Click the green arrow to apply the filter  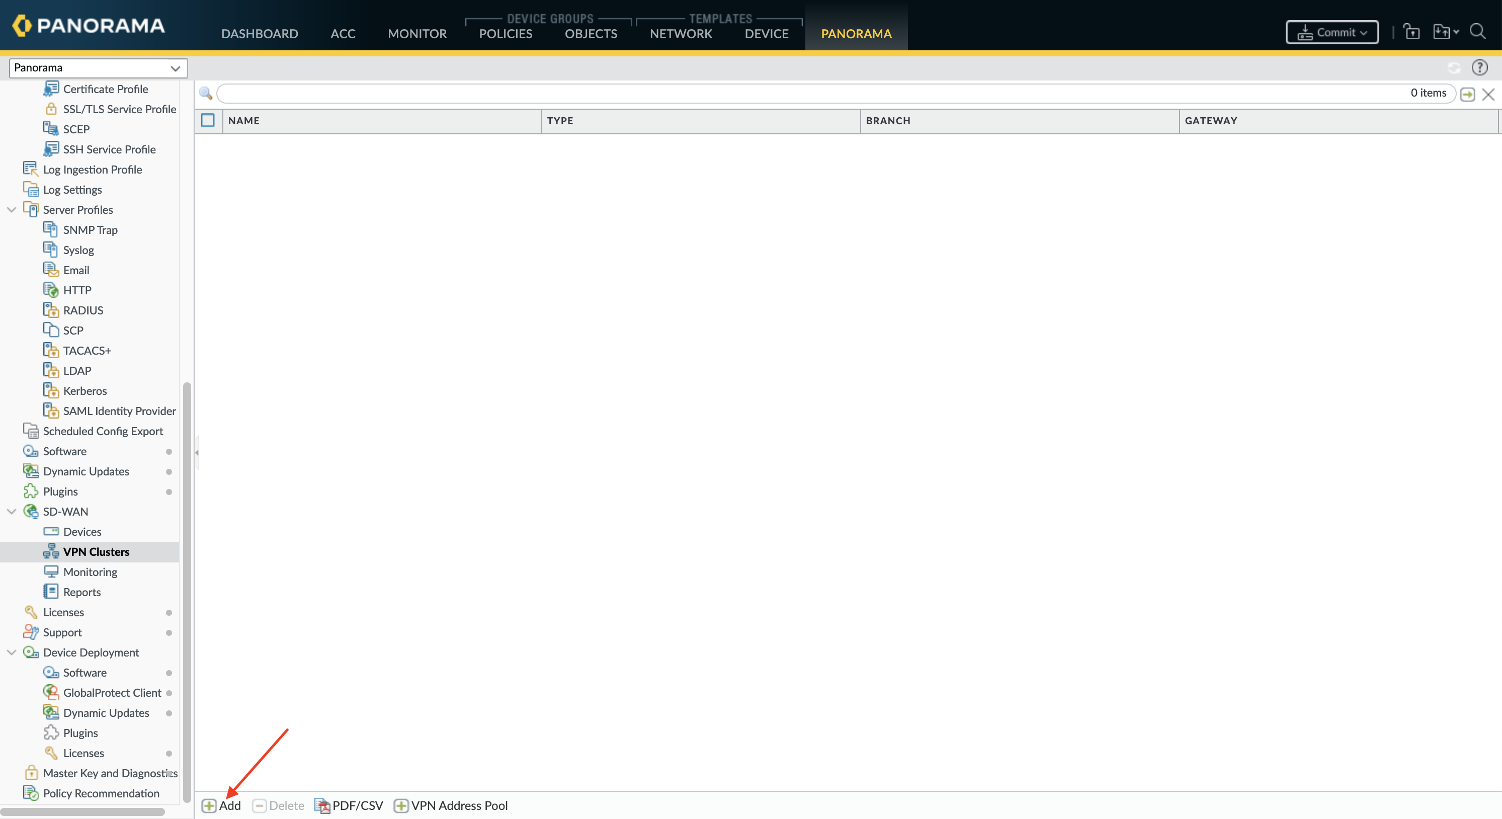pyautogui.click(x=1468, y=94)
